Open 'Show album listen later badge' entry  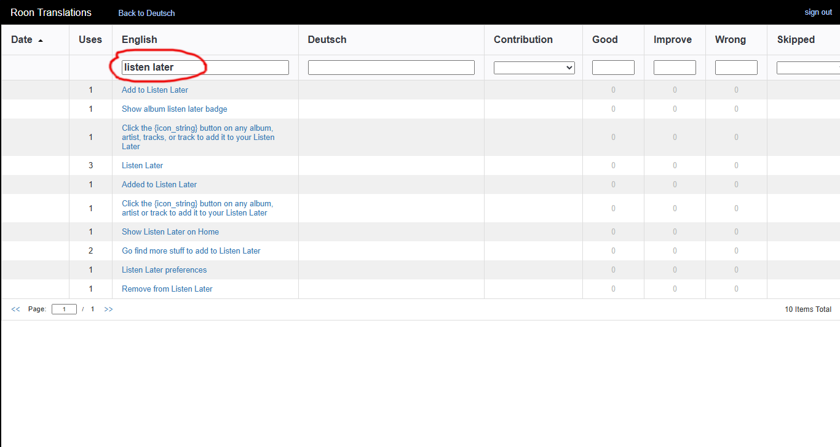coord(175,109)
